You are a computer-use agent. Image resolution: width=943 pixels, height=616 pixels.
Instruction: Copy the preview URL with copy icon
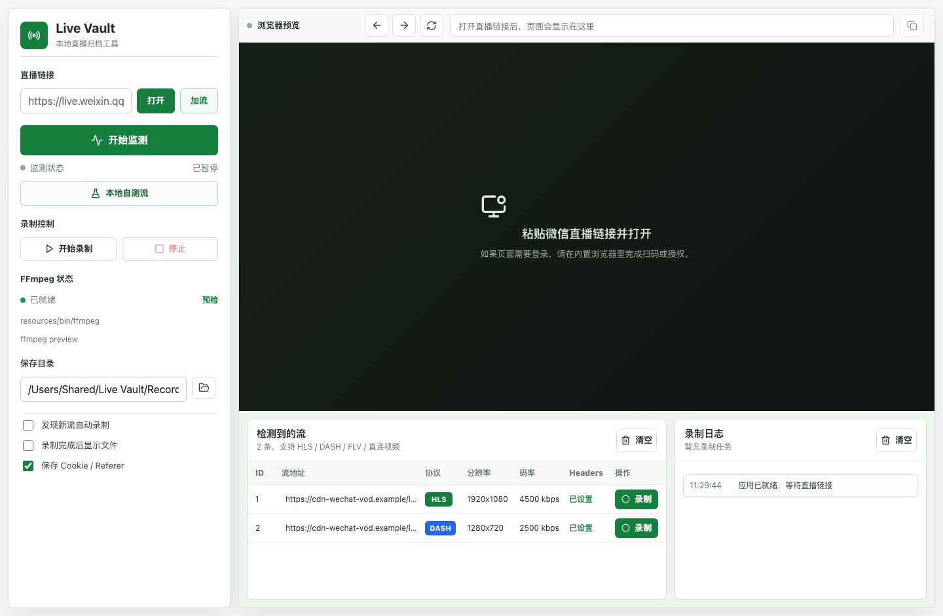coord(912,26)
